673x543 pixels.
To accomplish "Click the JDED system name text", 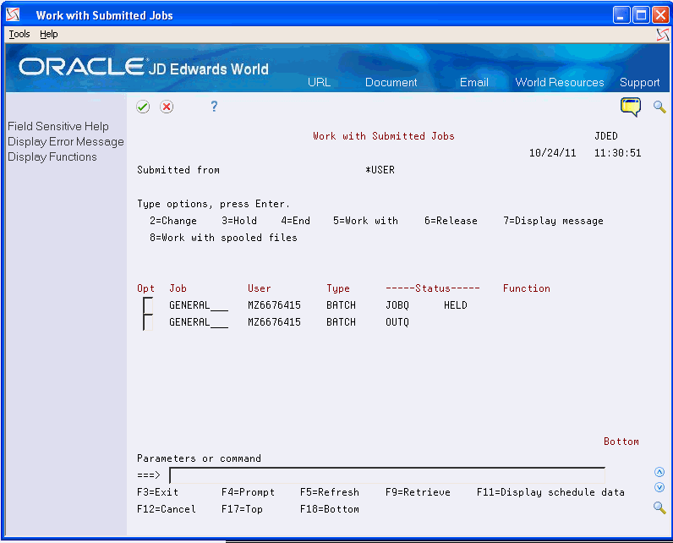I will pyautogui.click(x=606, y=136).
